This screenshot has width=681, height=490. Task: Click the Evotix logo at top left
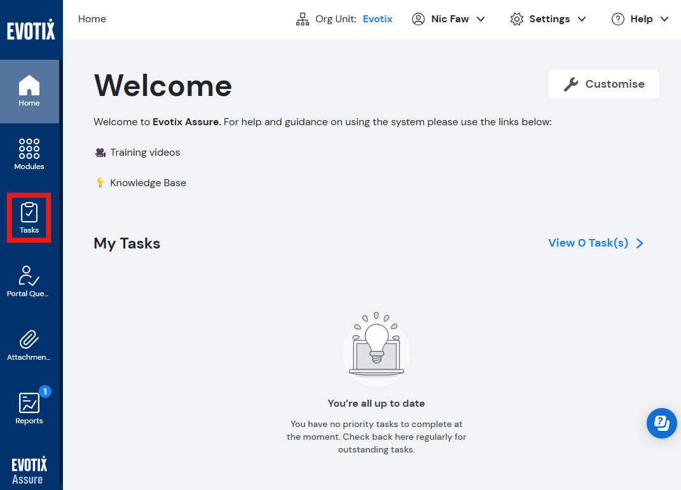coord(31,29)
